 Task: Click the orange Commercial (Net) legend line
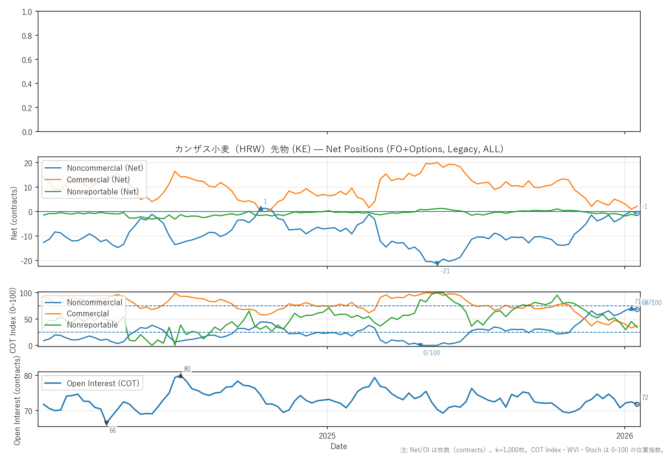pos(53,180)
